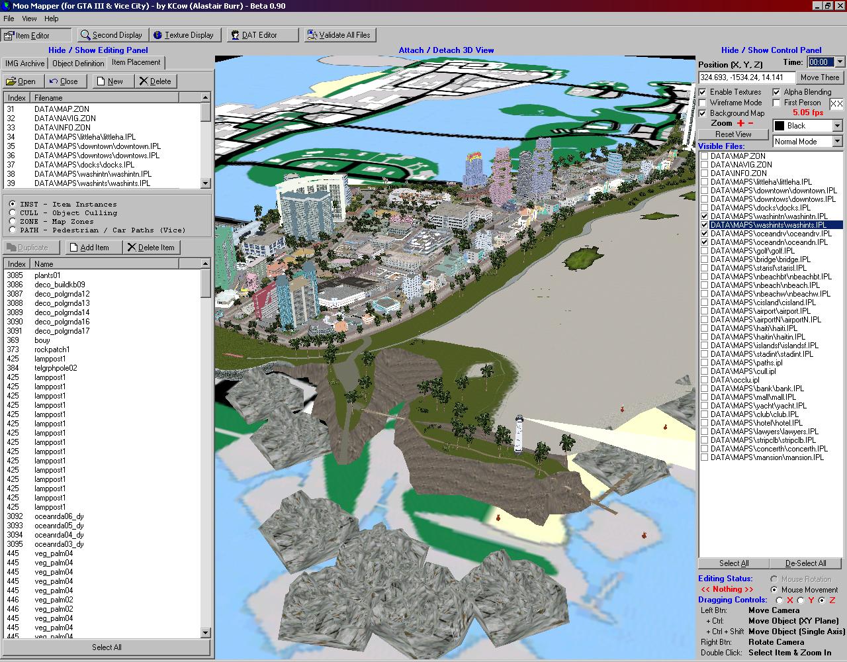Open the Black background color dropdown
Viewport: 847px width, 662px height.
tap(838, 126)
